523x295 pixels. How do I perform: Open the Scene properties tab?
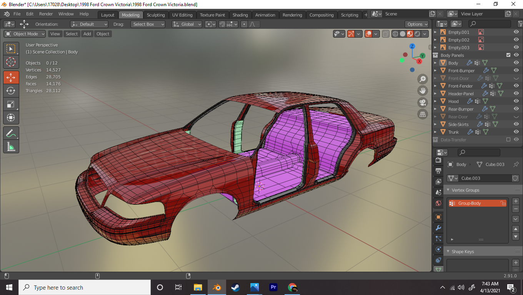438,192
